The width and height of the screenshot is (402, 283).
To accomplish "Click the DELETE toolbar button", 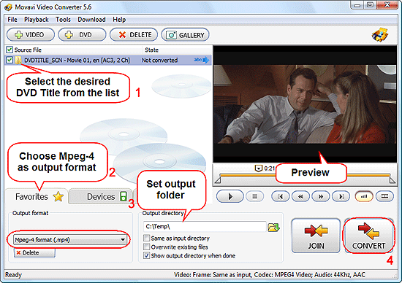I will [134, 35].
